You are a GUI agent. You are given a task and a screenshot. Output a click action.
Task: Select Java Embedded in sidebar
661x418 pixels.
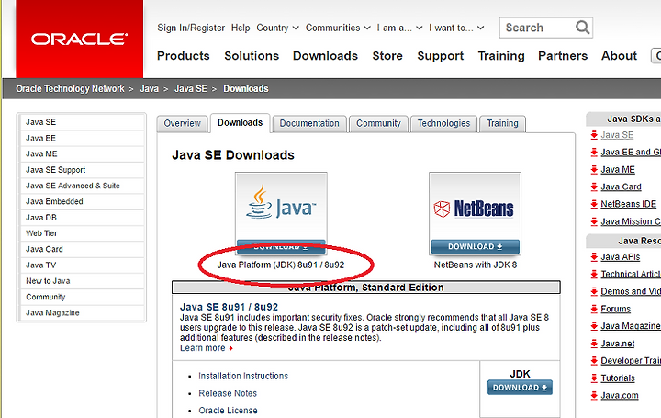click(x=82, y=201)
